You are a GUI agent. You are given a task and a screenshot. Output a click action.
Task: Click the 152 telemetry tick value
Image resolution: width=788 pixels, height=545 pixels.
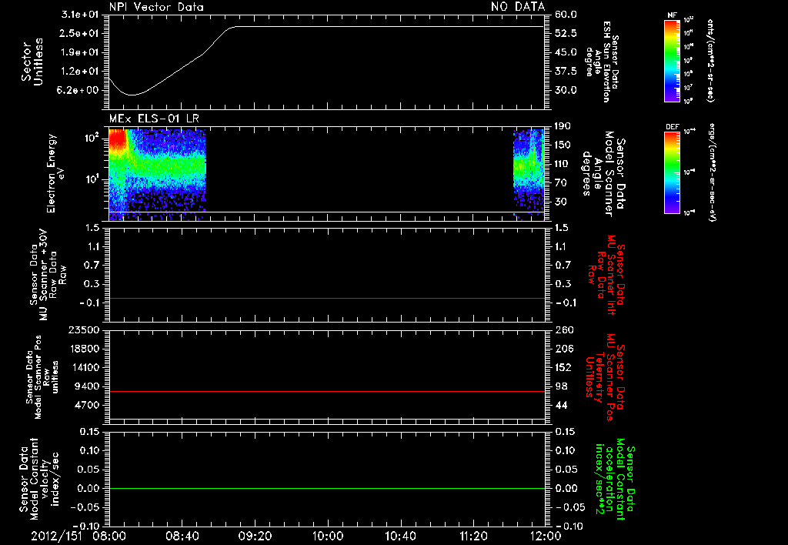563,367
